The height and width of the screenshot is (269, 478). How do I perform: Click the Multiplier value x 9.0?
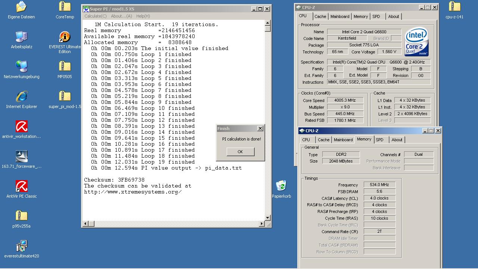[x=345, y=107]
